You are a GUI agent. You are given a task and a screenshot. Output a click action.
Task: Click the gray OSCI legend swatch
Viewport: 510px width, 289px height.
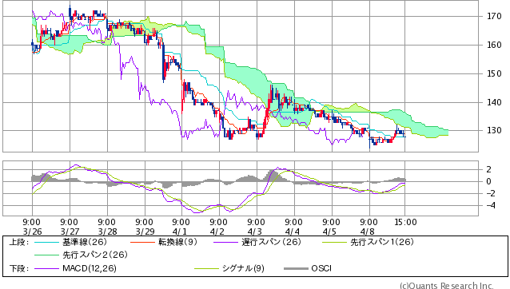296,268
